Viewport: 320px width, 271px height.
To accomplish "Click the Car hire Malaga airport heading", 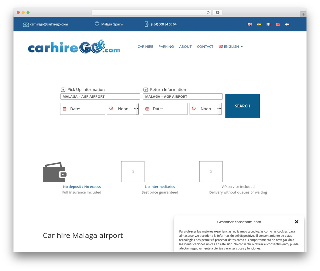I will point(83,235).
